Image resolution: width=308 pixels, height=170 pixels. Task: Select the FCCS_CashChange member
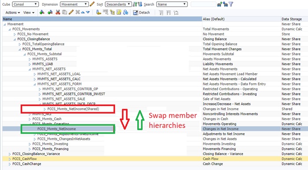[27, 164]
